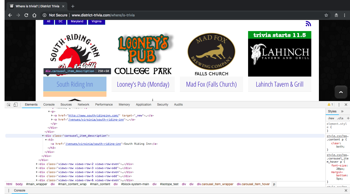
Task: Toggle the device toolbar icon
Action: [15, 105]
